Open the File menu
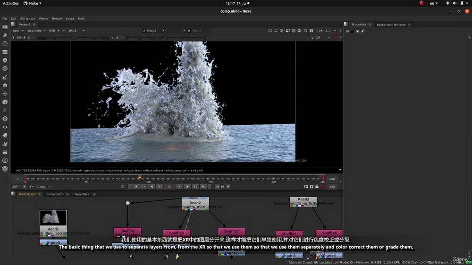 pyautogui.click(x=5, y=19)
